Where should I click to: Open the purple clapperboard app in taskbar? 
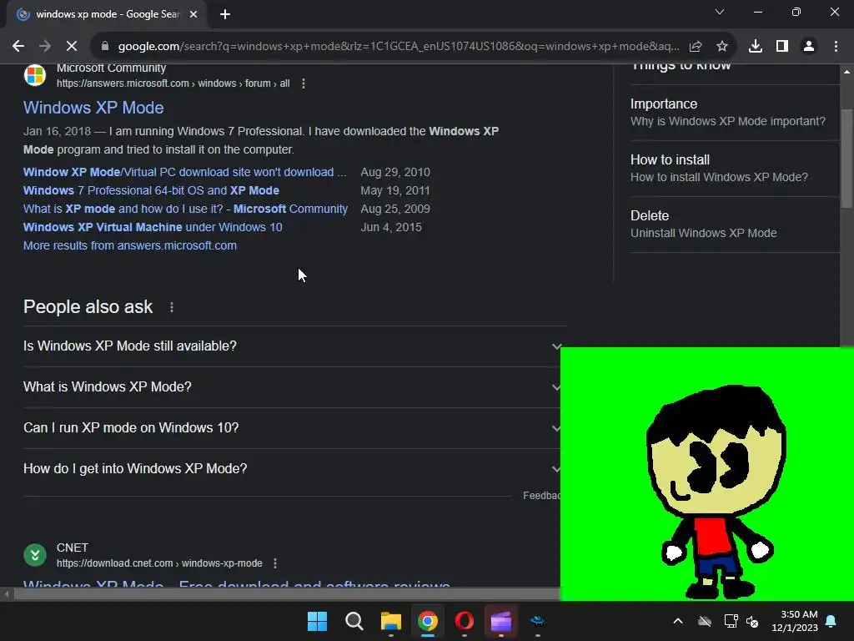pyautogui.click(x=501, y=621)
